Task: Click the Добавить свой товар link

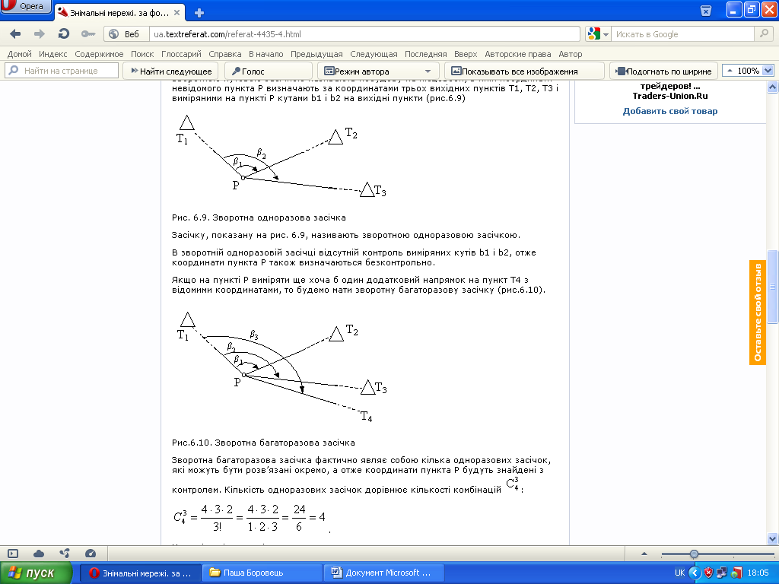Action: [x=669, y=111]
